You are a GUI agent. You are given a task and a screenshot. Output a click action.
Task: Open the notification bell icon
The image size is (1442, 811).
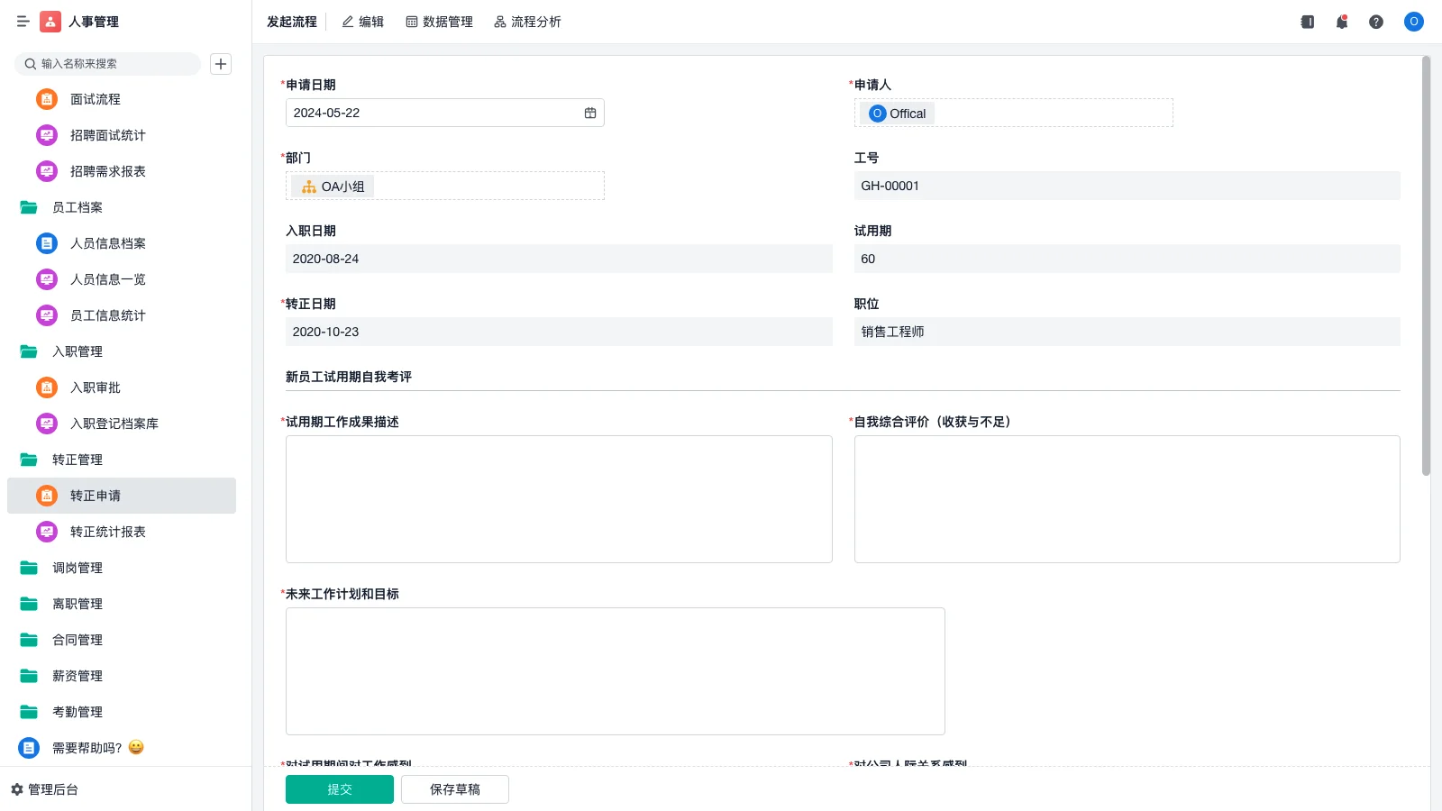tap(1341, 22)
